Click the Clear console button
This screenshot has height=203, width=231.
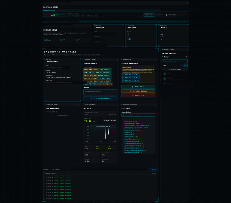153,170
